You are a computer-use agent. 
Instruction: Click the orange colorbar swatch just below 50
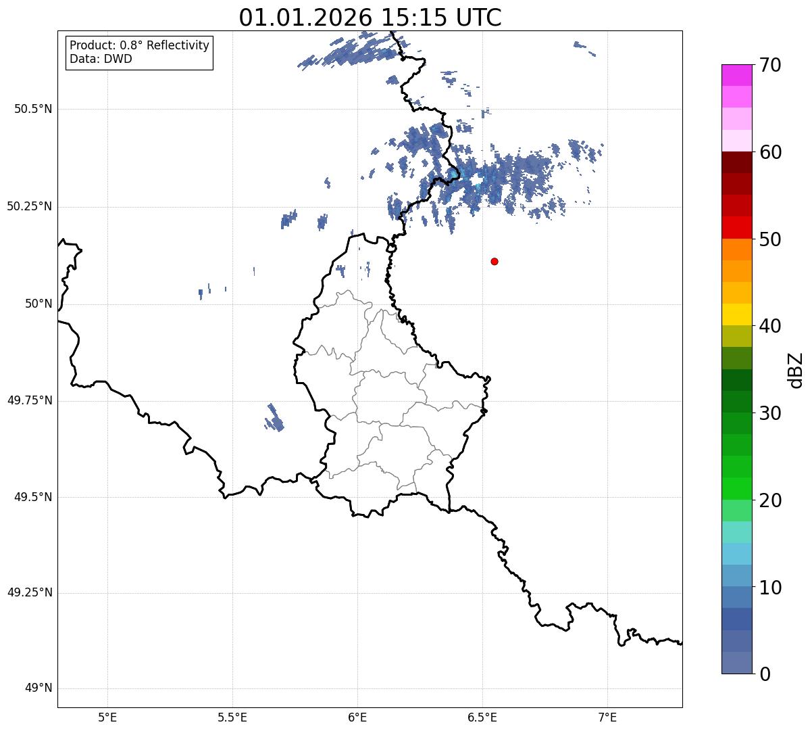[x=736, y=250]
